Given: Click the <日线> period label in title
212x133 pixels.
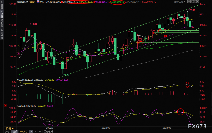Looking at the screenshot, I should (x=32, y=2).
